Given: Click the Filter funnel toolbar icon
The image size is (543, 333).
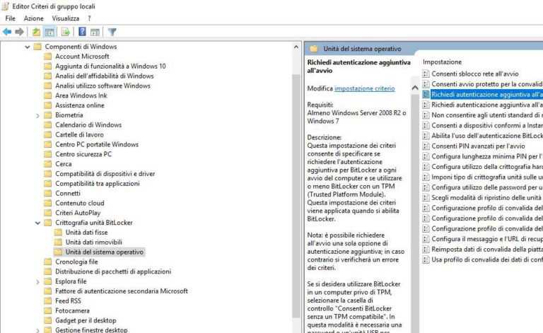Looking at the screenshot, I should click(112, 32).
